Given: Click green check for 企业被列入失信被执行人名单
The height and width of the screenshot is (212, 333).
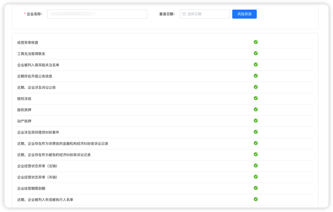Looking at the screenshot, I should [x=256, y=199].
